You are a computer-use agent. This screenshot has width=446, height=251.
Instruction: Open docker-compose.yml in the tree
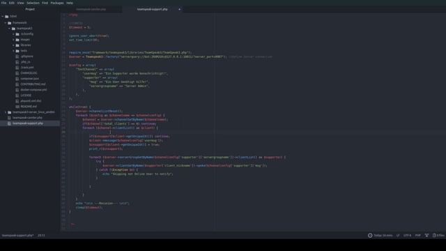(33, 90)
